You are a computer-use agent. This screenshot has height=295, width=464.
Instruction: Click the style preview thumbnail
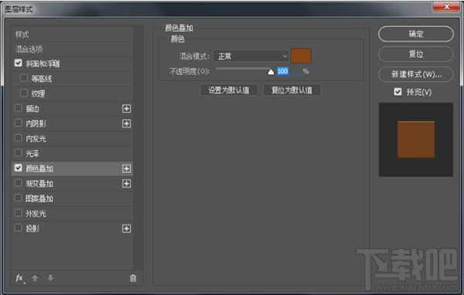pyautogui.click(x=416, y=140)
